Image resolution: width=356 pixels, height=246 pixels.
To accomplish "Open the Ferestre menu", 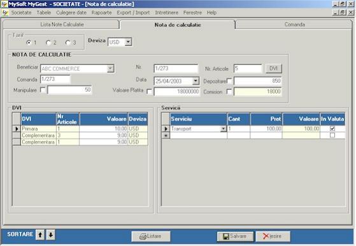I will tap(192, 13).
